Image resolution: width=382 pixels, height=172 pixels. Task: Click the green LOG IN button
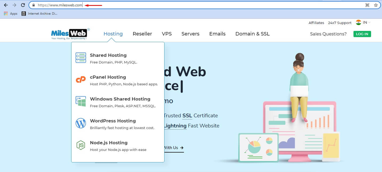(362, 34)
